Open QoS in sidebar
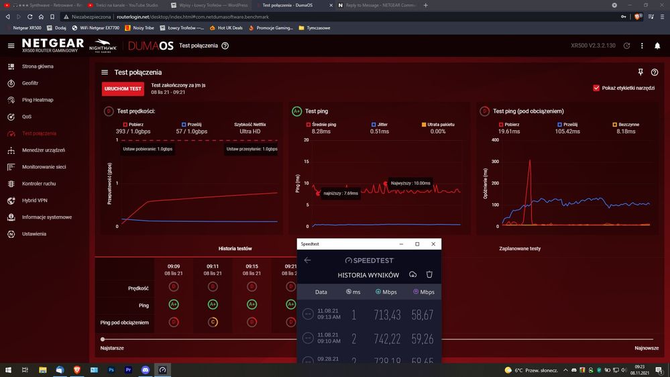Viewport: 670px width, 377px height. (x=27, y=116)
